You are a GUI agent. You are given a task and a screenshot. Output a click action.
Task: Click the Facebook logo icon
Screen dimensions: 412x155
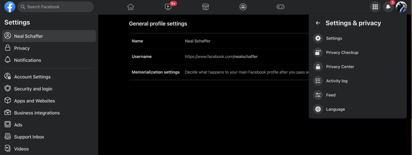point(9,7)
